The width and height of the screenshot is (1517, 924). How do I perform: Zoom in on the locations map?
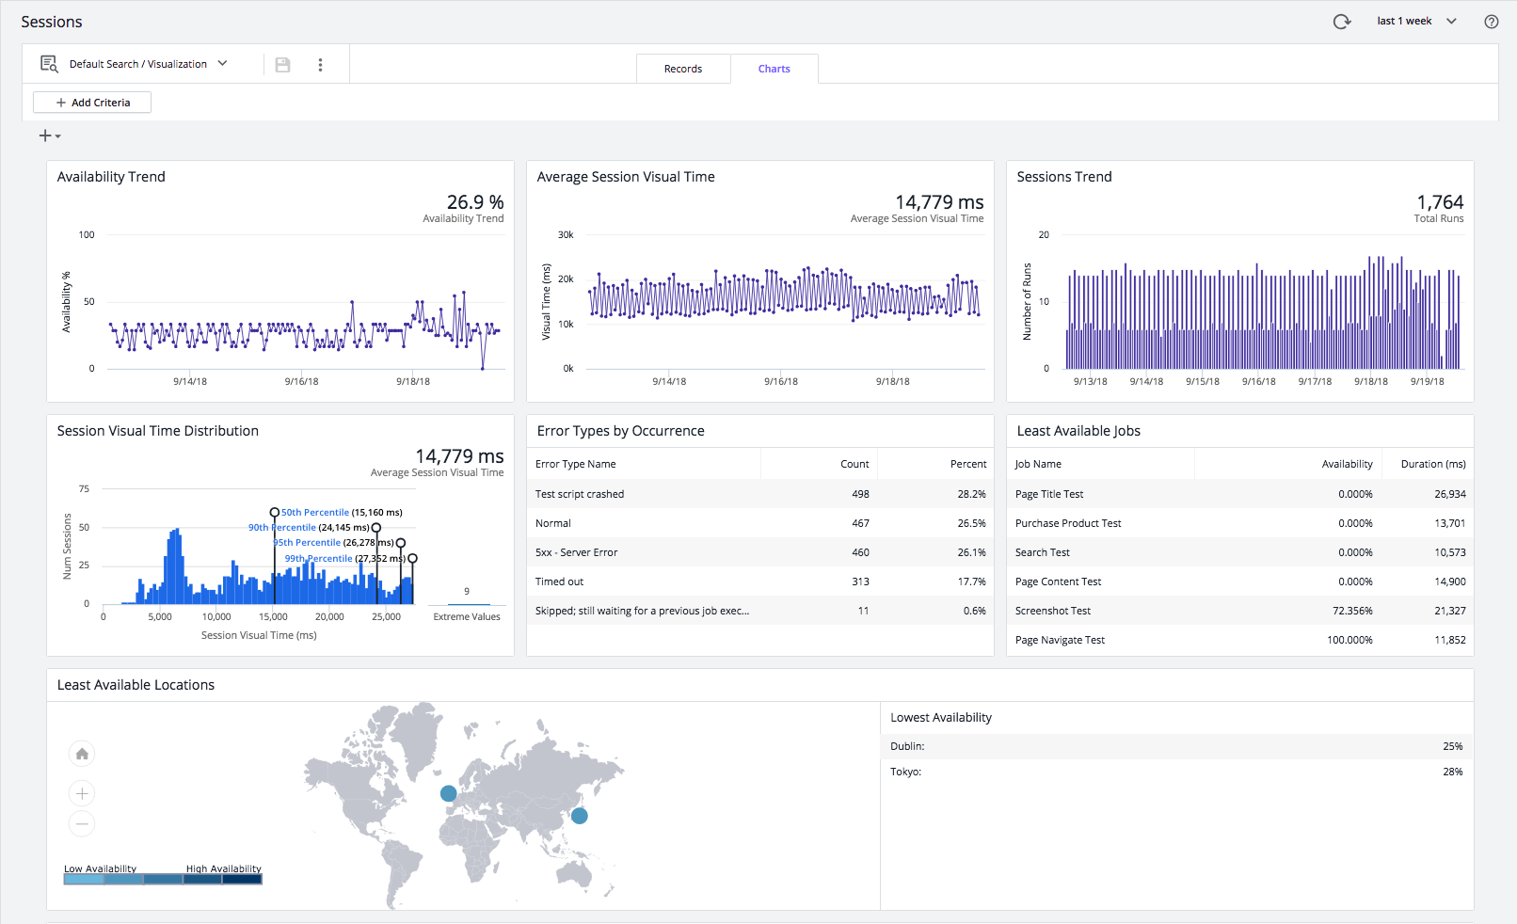point(82,794)
